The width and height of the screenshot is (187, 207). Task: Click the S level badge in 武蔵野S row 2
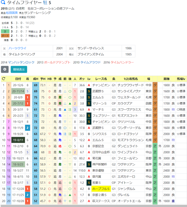click(x=89, y=91)
